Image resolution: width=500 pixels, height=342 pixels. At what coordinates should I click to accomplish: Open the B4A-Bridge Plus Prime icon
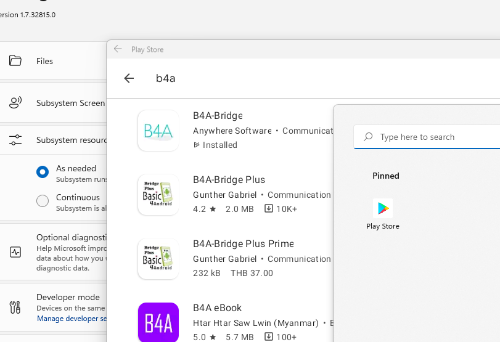(x=158, y=259)
